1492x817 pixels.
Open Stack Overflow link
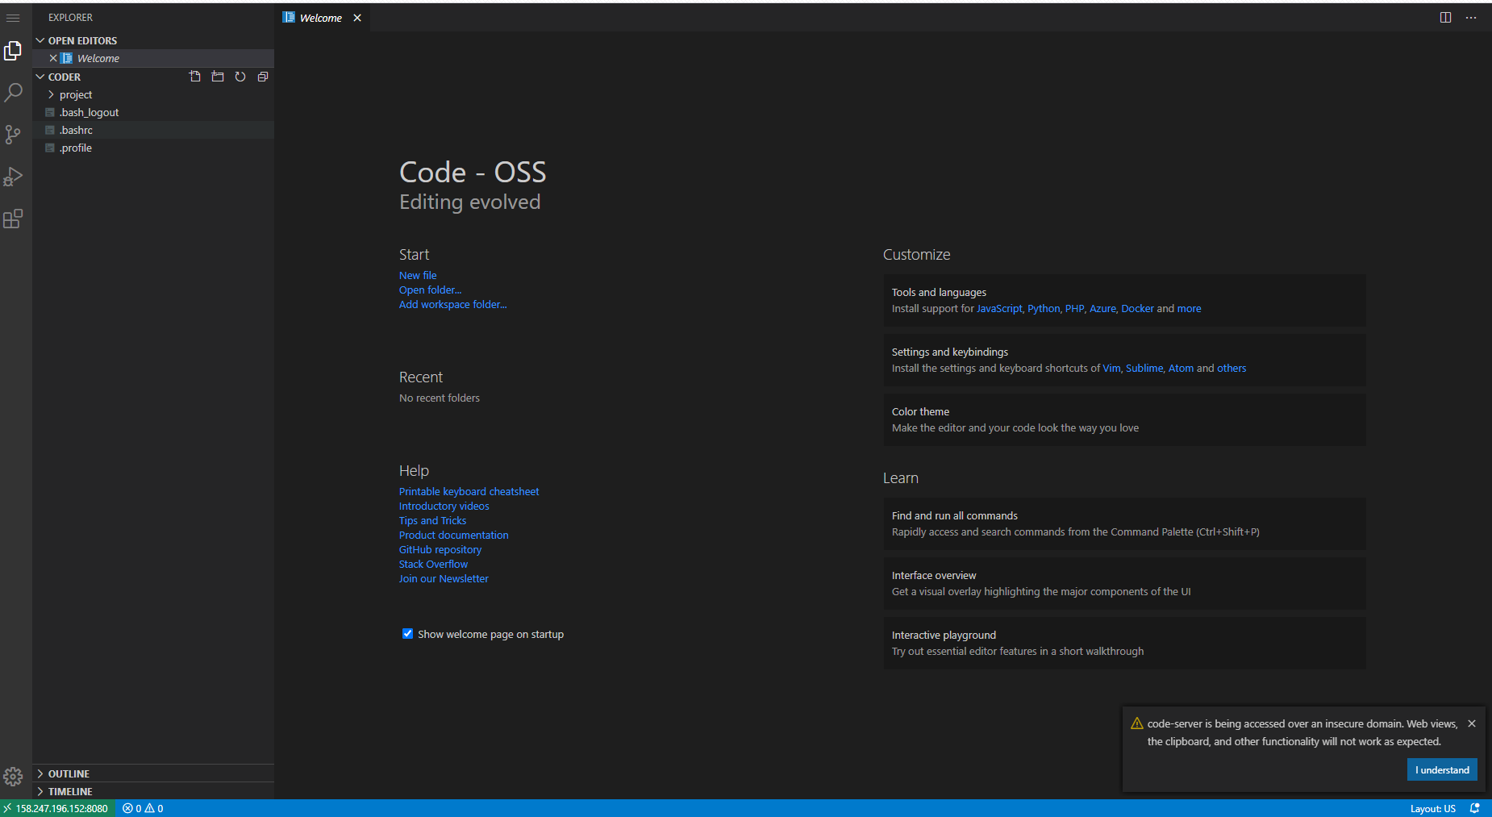pyautogui.click(x=433, y=564)
